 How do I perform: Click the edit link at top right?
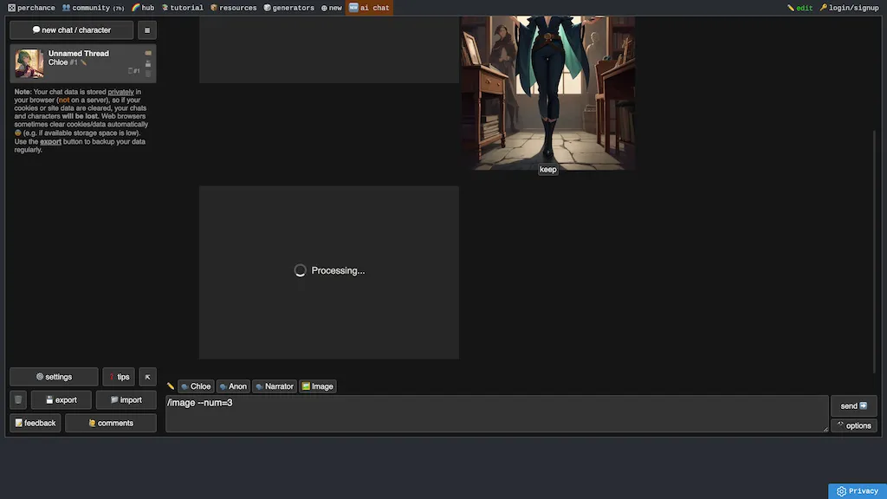(800, 8)
